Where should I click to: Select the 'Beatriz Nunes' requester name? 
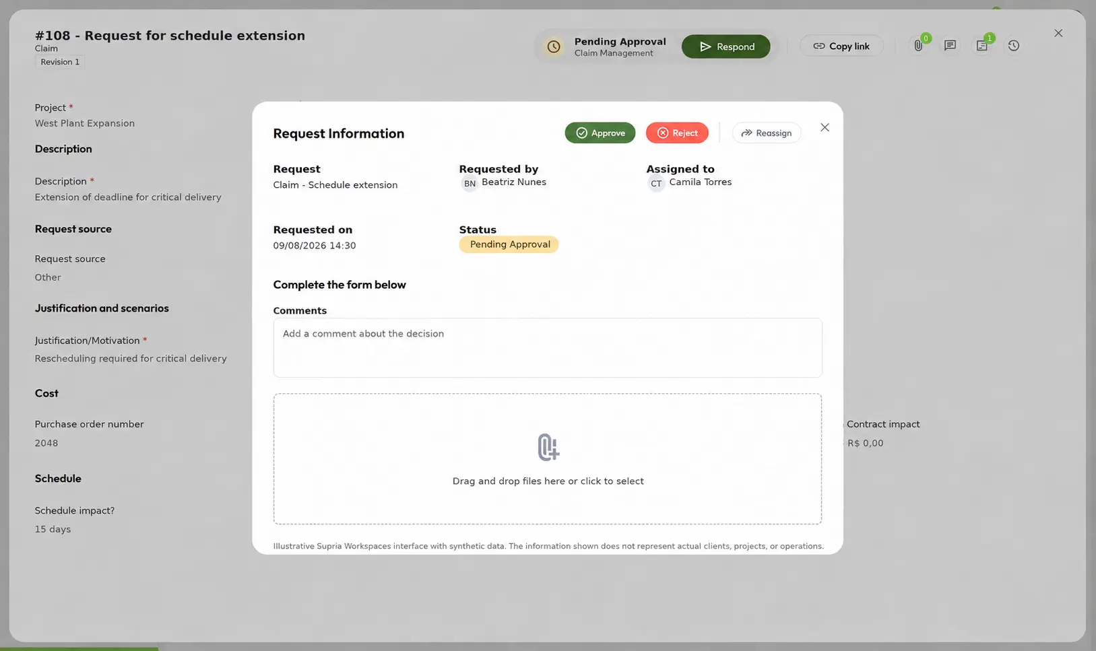(x=514, y=182)
